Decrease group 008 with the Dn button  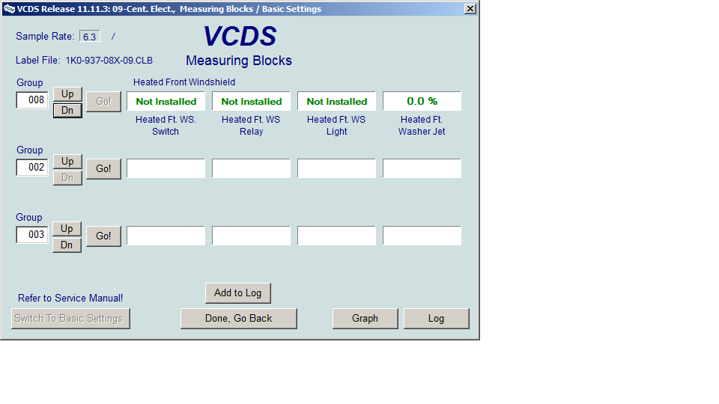pos(67,111)
